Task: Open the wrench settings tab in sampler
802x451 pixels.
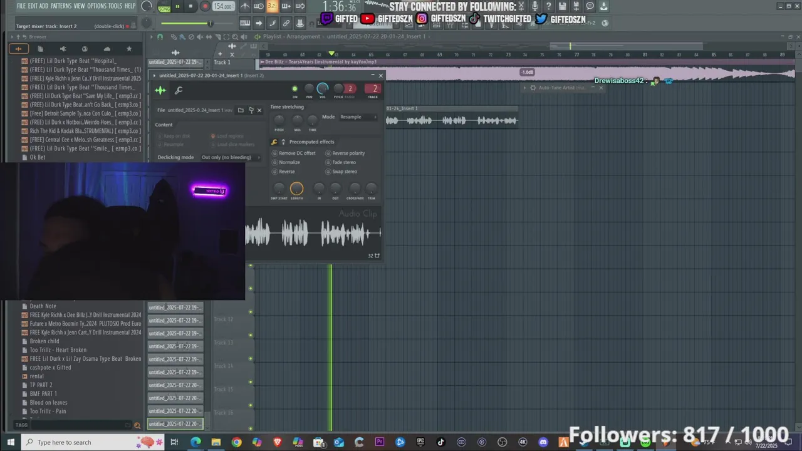Action: [x=179, y=91]
